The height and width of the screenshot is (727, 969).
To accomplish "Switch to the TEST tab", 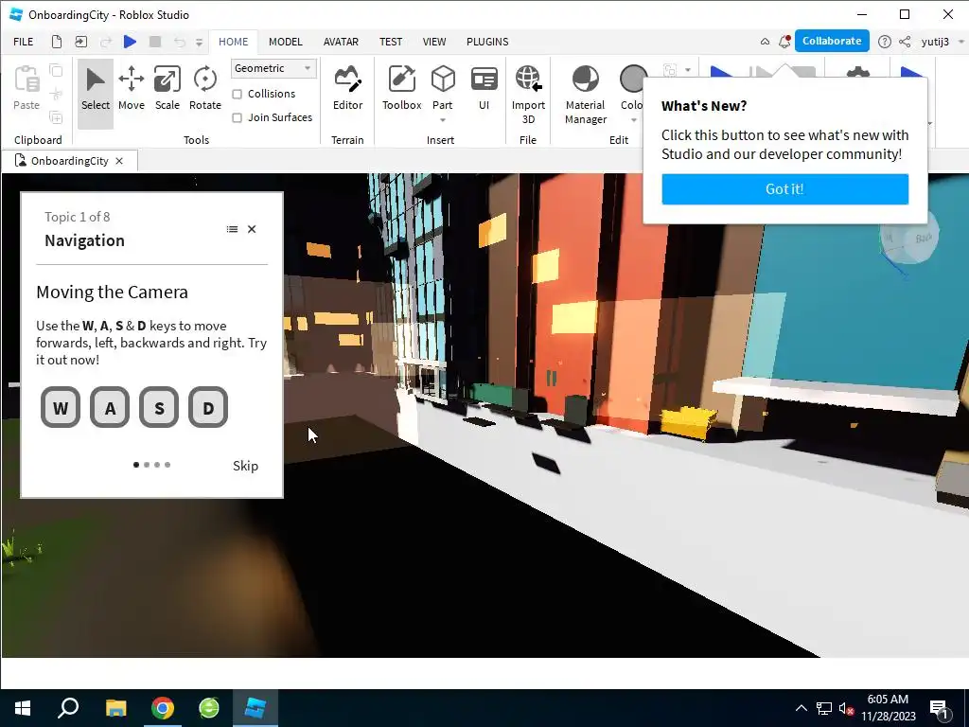I will 391,42.
